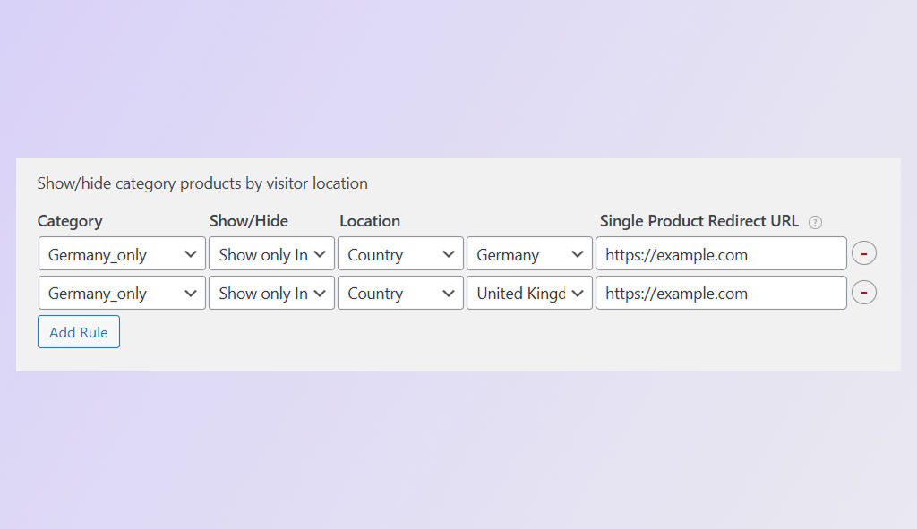This screenshot has width=917, height=529.
Task: Open first row's Country location type dropdown
Action: click(400, 254)
